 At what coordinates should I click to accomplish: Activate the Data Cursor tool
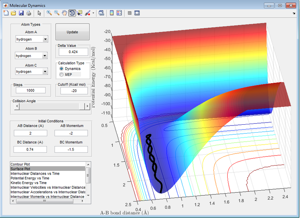click(x=79, y=13)
